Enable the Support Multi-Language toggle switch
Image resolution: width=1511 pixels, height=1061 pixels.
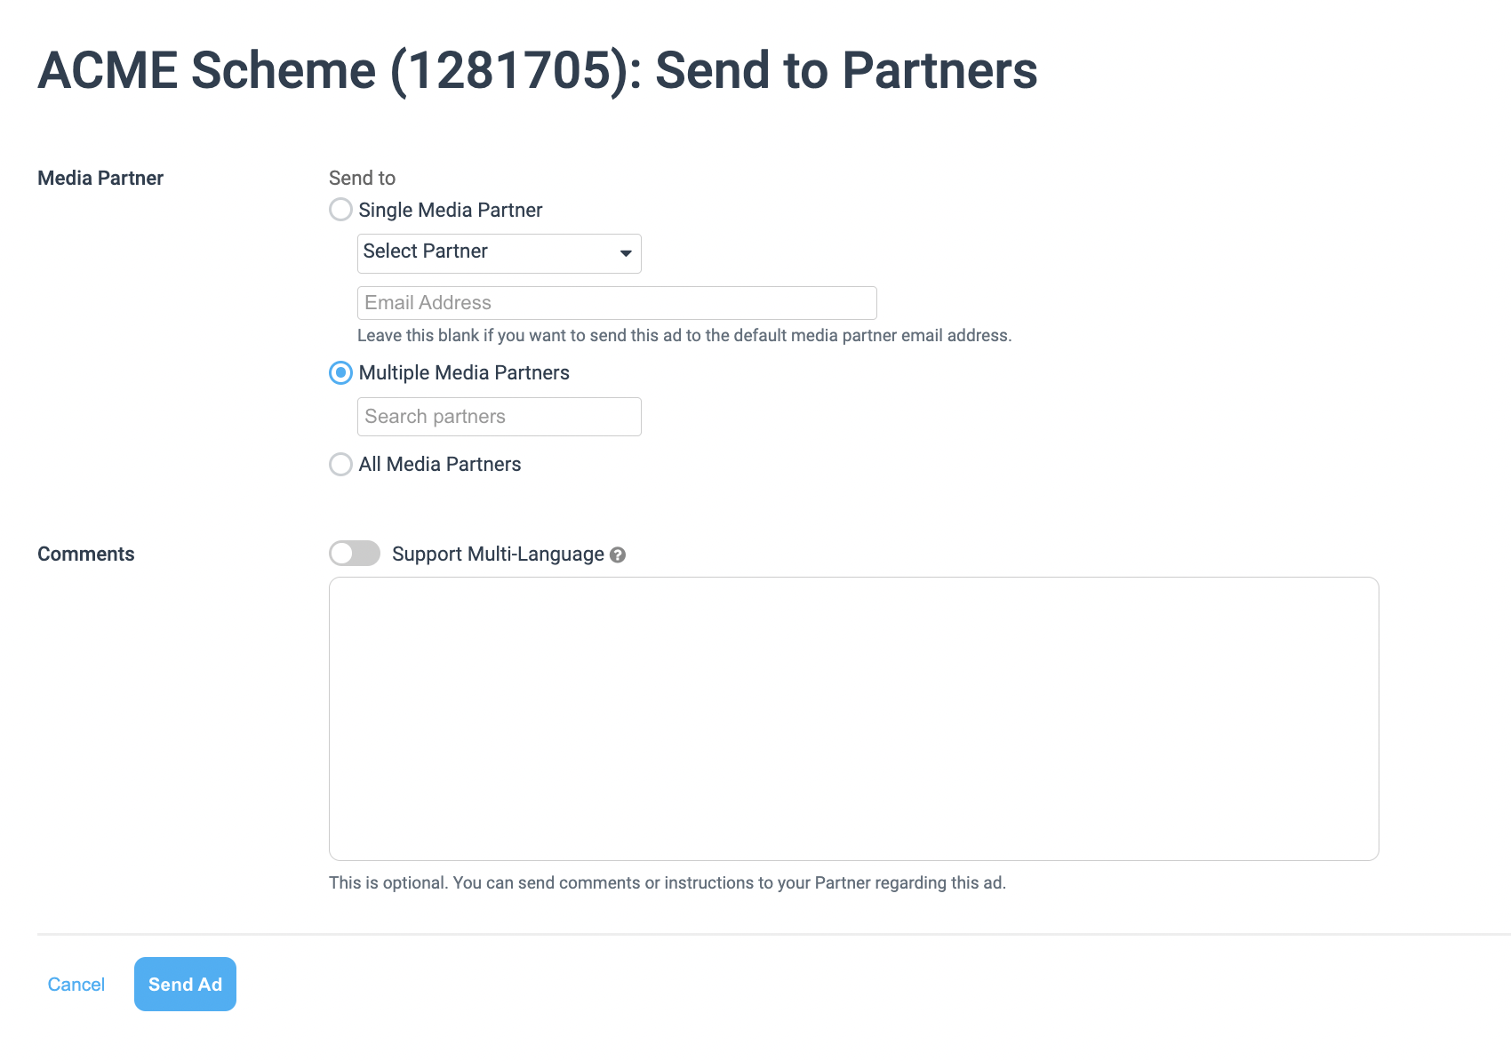coord(355,554)
